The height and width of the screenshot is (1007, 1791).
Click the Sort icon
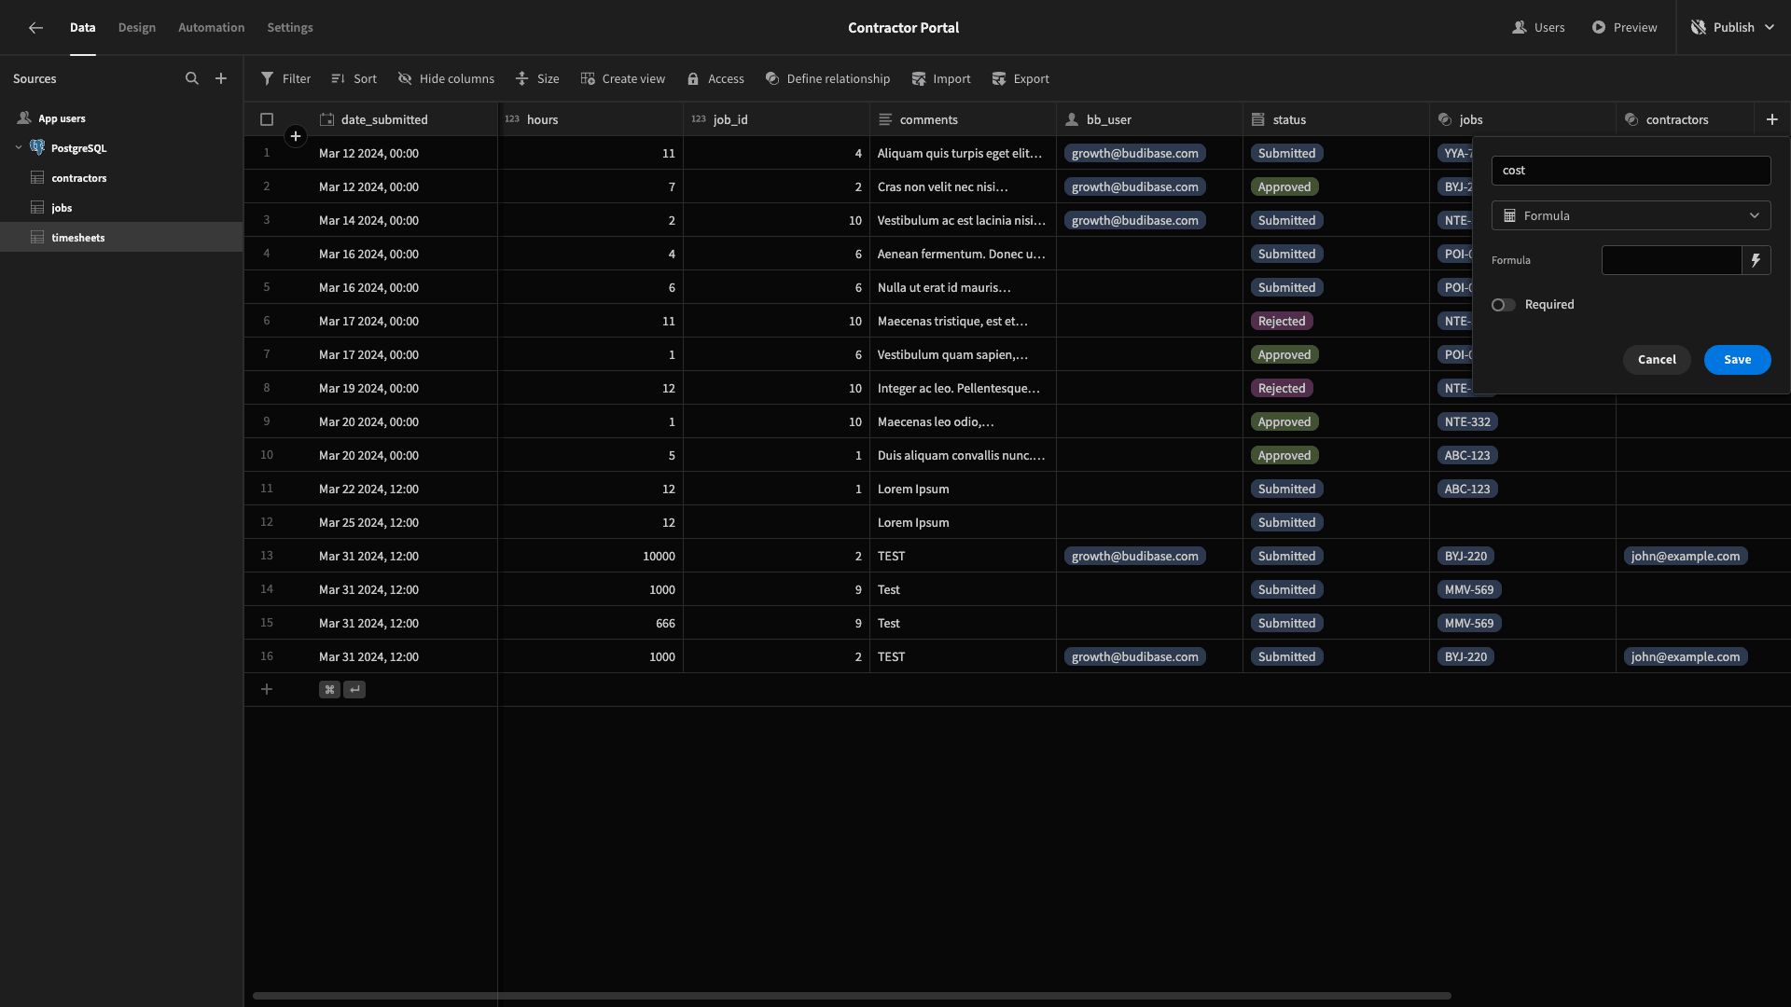click(338, 78)
